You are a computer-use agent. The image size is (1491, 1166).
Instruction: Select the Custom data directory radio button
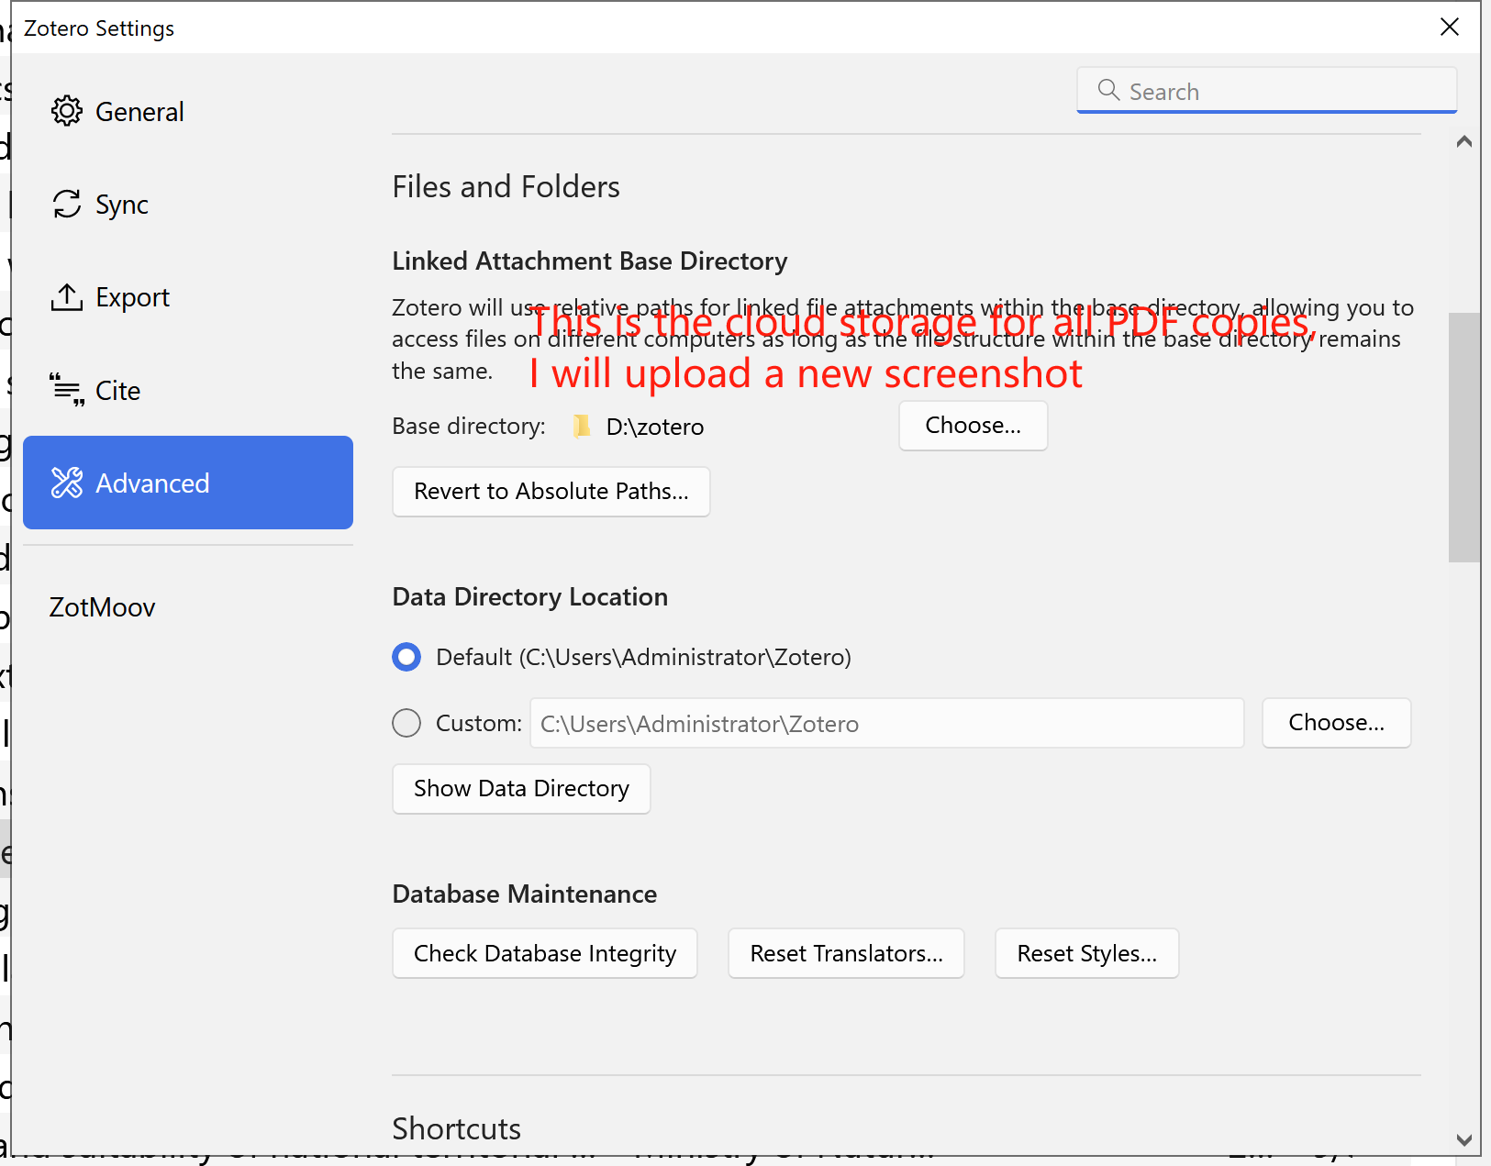click(406, 723)
